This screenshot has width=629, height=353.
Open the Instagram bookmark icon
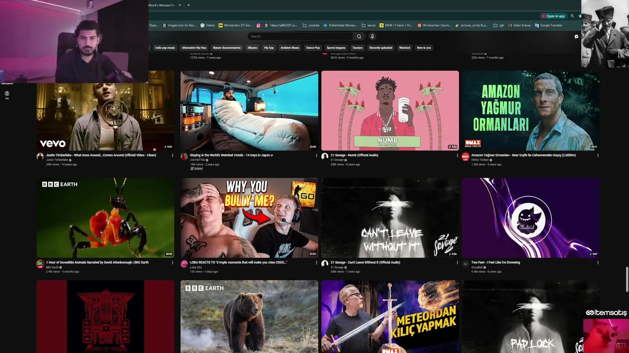(x=258, y=25)
